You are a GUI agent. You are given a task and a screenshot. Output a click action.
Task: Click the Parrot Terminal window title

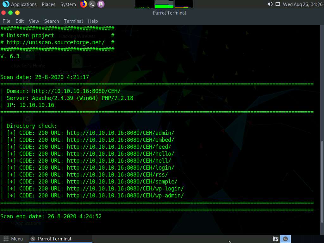[x=170, y=13]
